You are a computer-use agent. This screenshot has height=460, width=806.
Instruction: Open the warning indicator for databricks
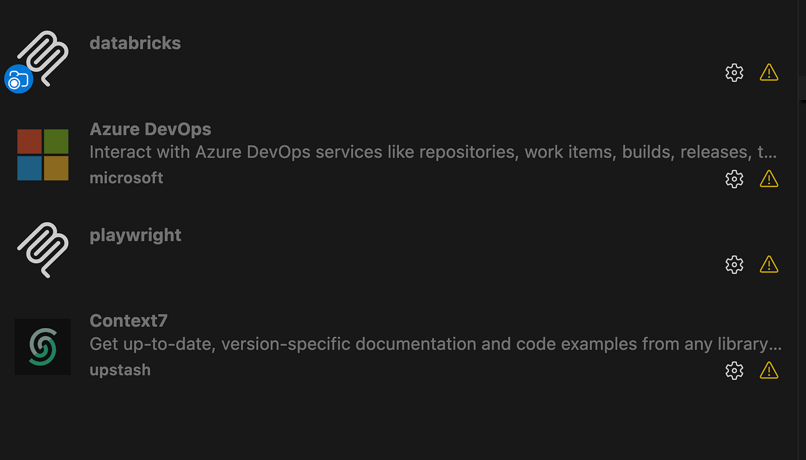(769, 73)
